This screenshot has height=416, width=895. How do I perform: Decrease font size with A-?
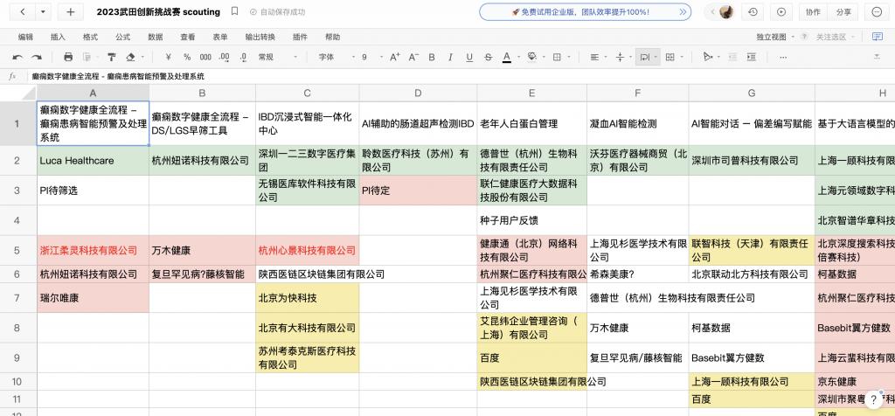(x=413, y=57)
